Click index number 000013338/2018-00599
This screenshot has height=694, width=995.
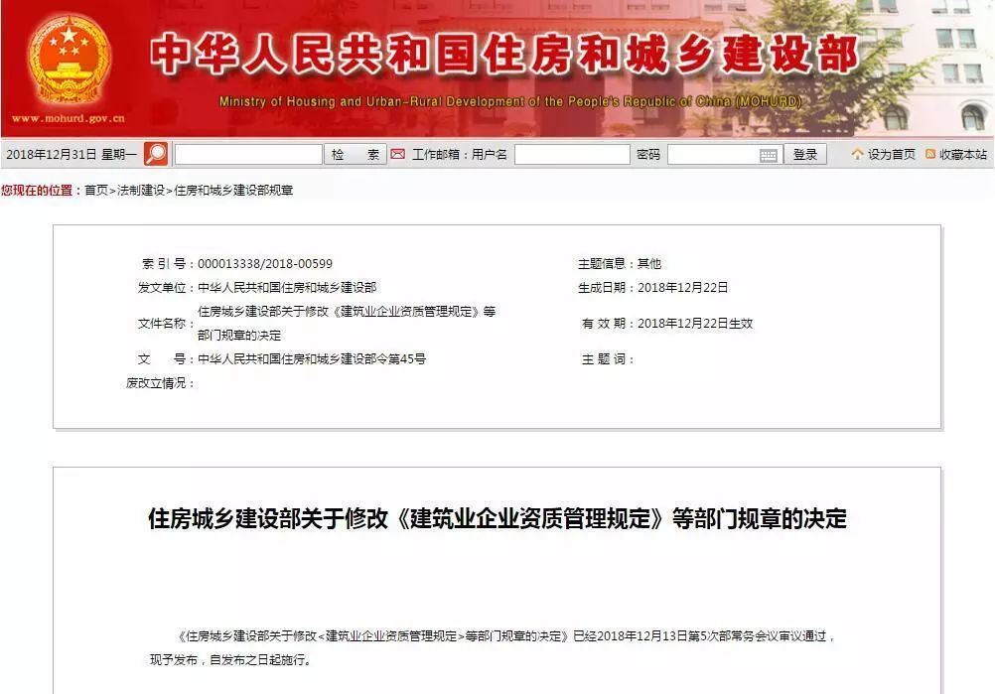[x=265, y=263]
